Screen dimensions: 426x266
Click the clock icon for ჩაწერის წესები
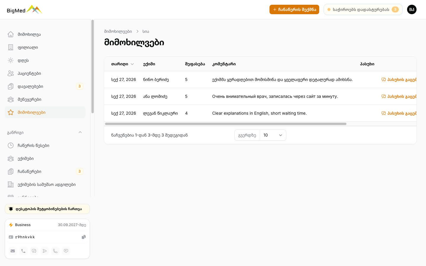click(11, 145)
